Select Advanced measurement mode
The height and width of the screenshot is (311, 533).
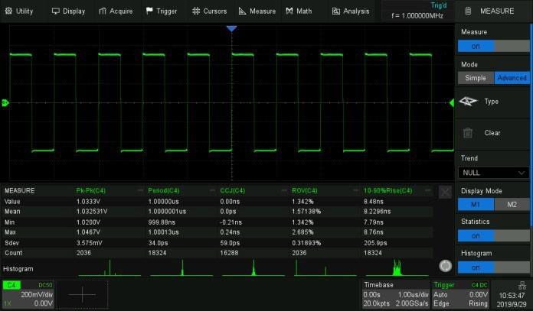(x=512, y=78)
